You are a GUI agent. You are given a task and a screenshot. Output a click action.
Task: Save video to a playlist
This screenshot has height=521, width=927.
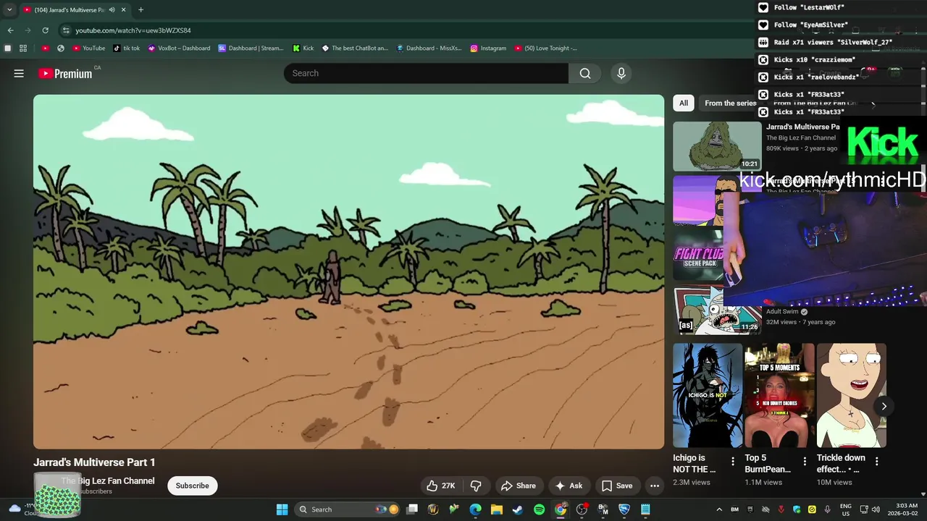pyautogui.click(x=617, y=486)
